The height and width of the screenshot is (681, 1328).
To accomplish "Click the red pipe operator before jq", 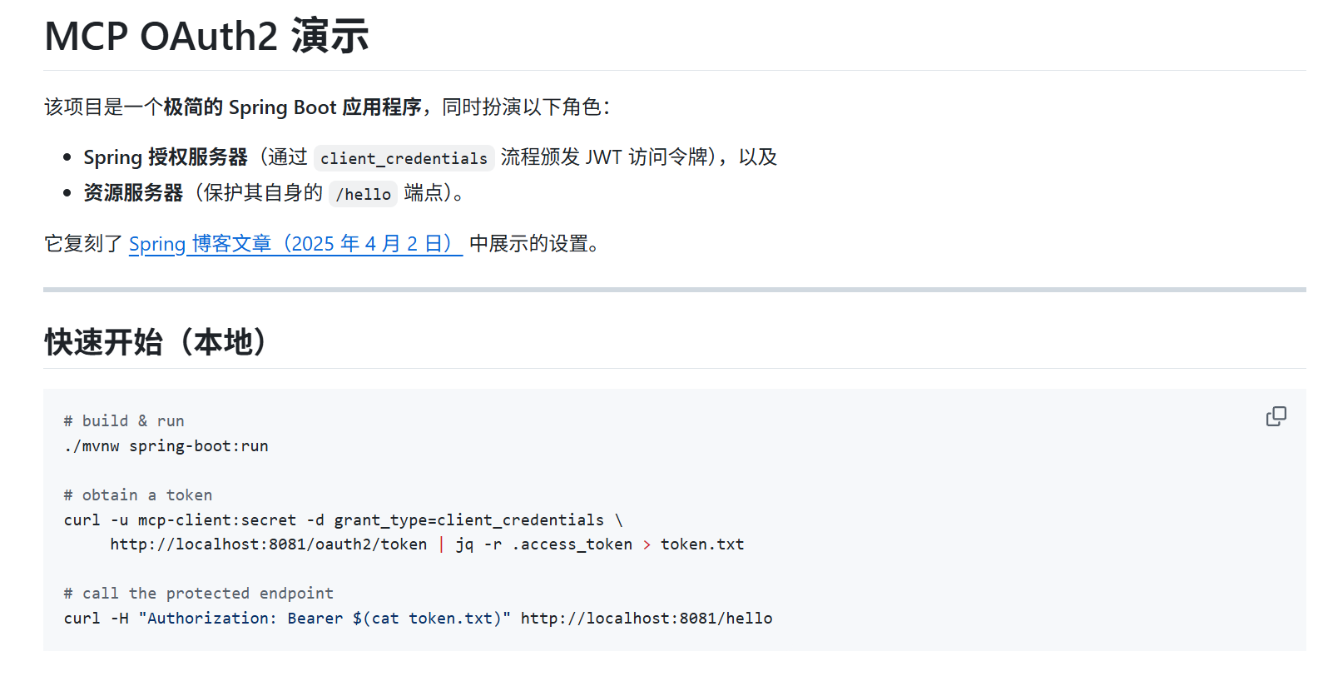I will 441,544.
